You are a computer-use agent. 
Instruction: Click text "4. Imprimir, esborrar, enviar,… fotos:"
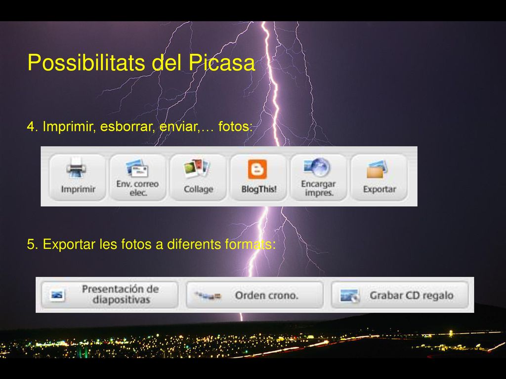tap(139, 126)
